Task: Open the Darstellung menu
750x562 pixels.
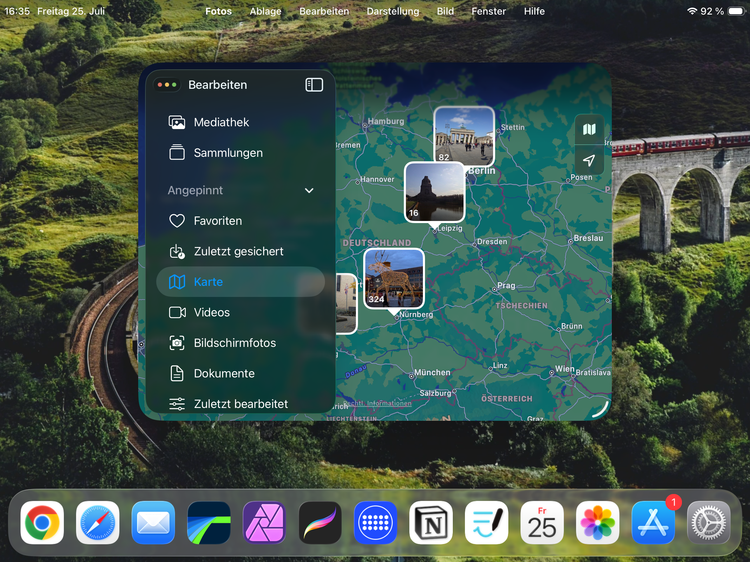Action: coord(392,11)
